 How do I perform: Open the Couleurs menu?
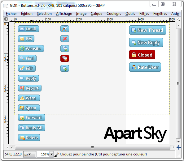(x=114, y=14)
